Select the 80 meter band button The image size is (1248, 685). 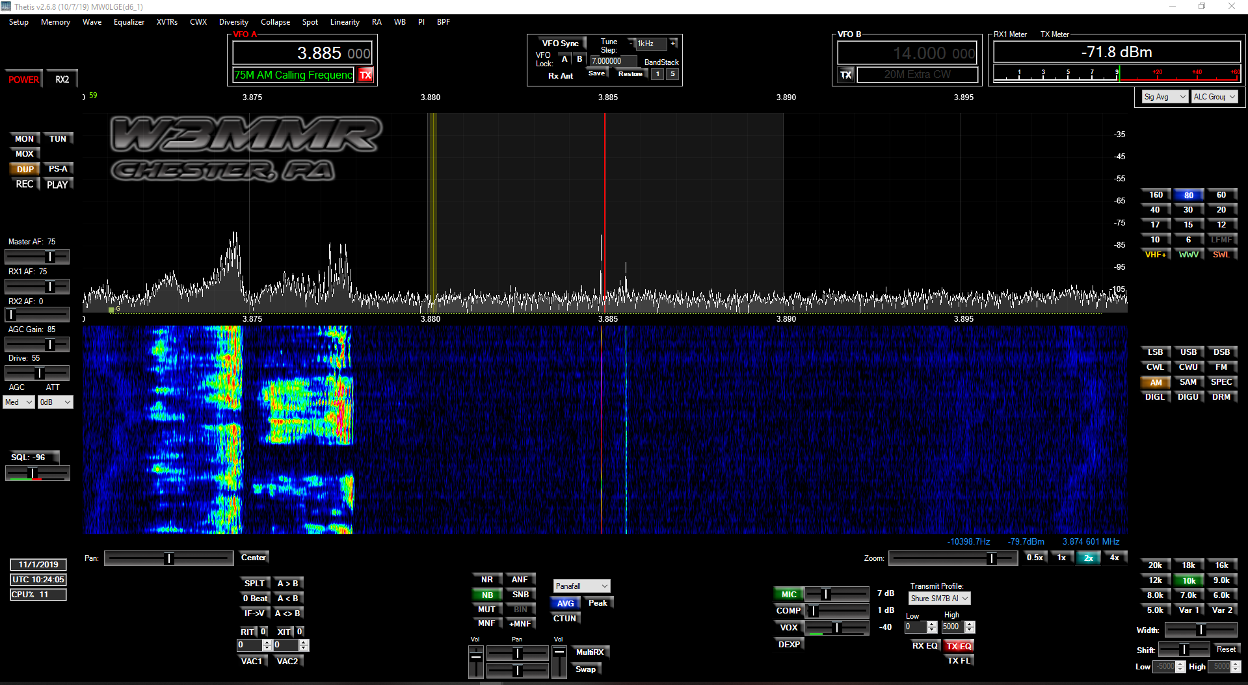point(1188,195)
